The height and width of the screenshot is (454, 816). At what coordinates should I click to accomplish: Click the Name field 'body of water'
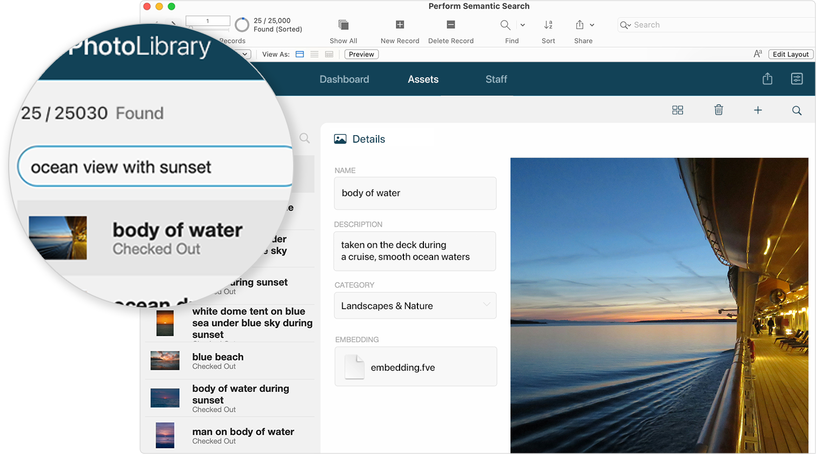tap(415, 193)
